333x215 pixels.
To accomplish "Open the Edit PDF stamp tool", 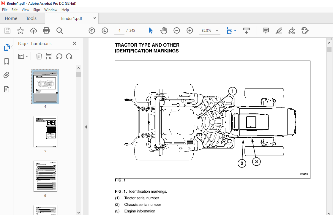I will (x=305, y=31).
